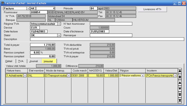Open Mode de transp. dropdown arrow
Screen dimensions: 187x106
(x=69, y=76)
